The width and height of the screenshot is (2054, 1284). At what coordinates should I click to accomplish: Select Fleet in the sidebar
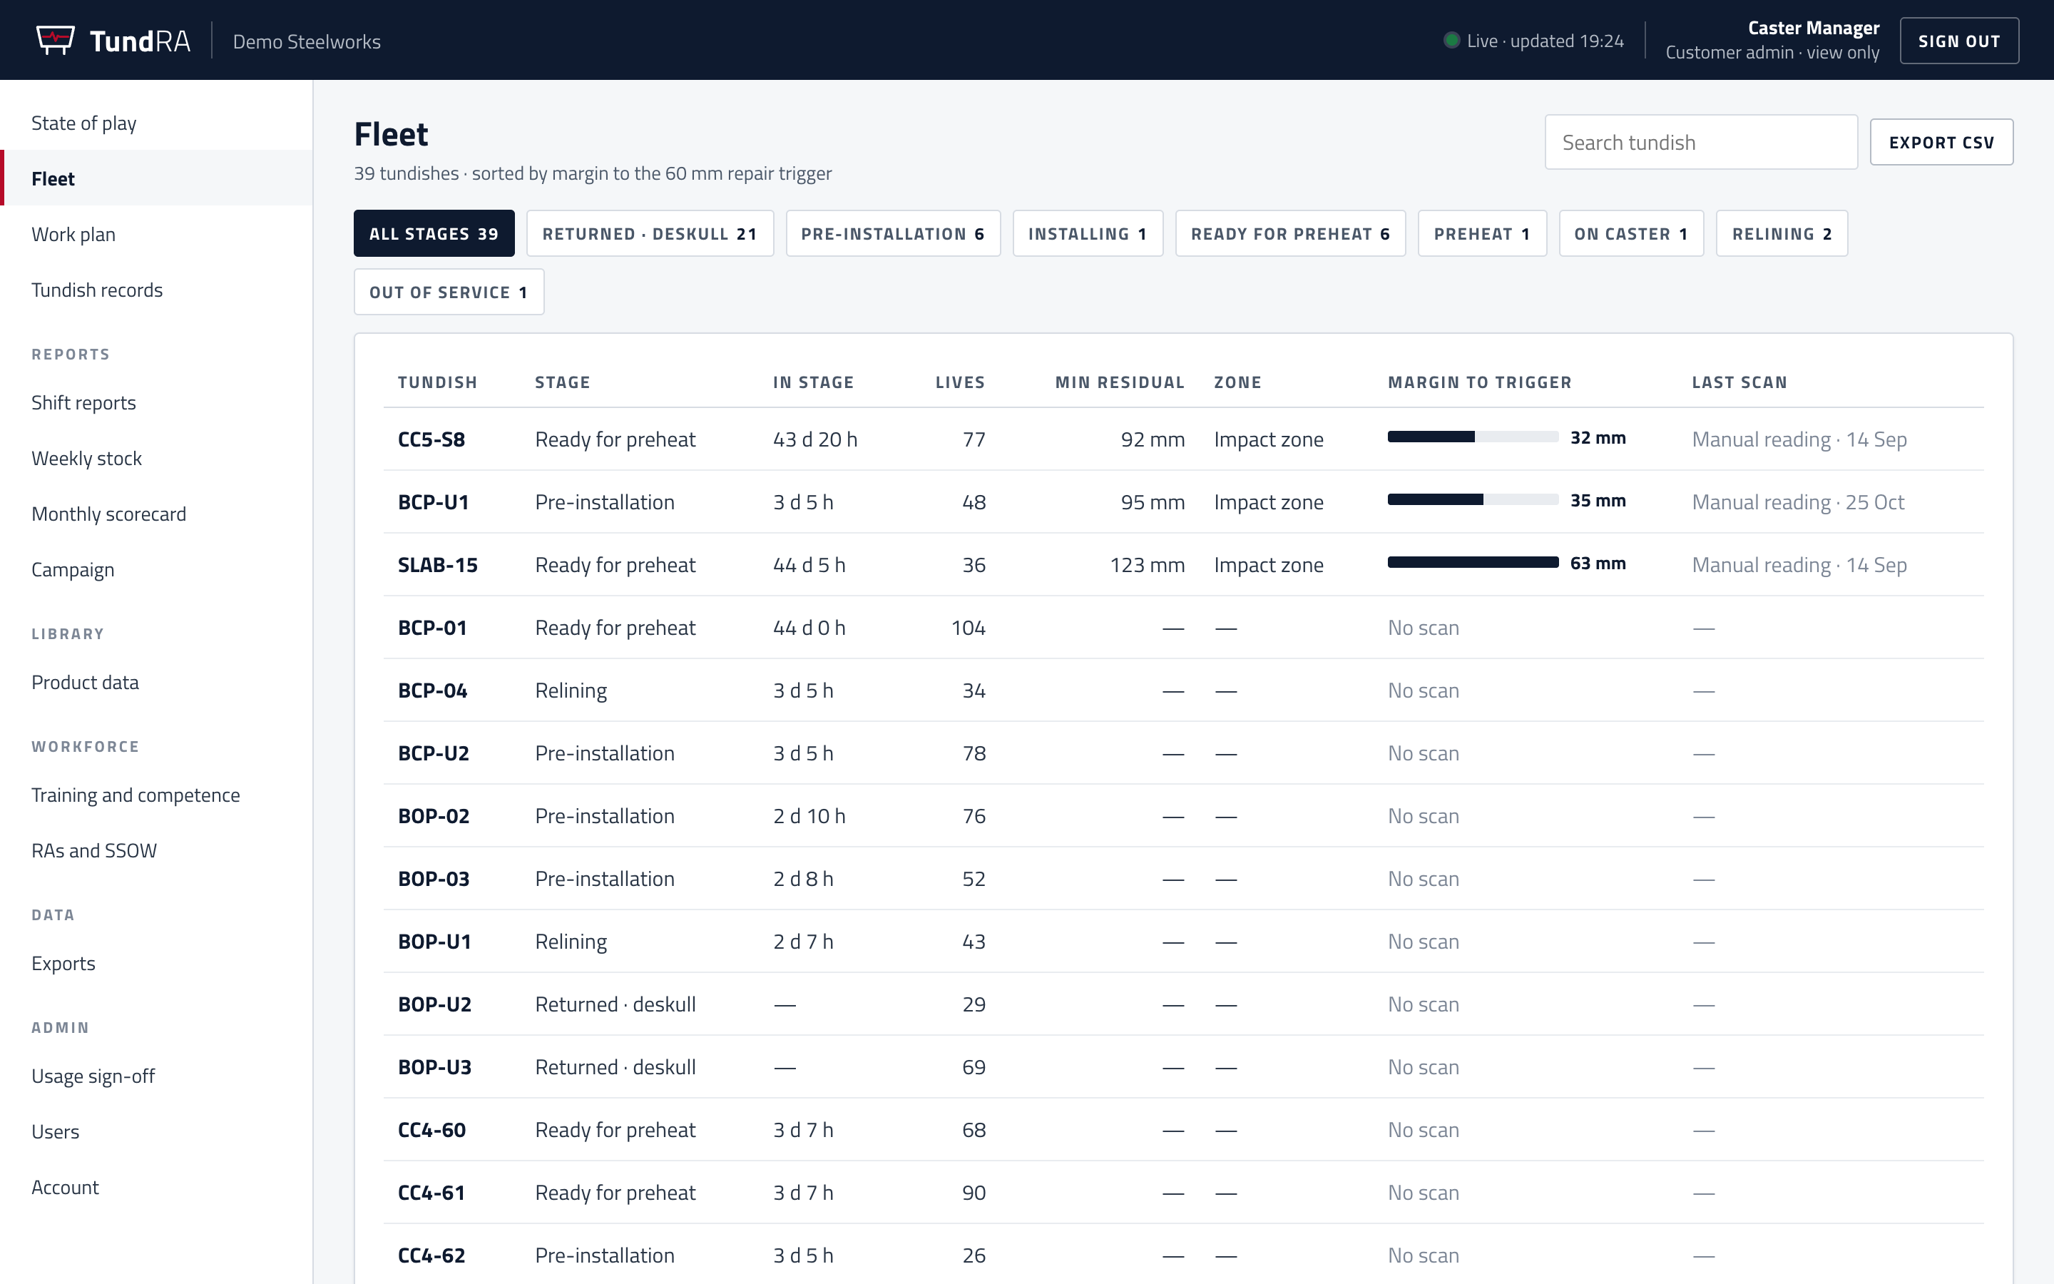pos(156,178)
